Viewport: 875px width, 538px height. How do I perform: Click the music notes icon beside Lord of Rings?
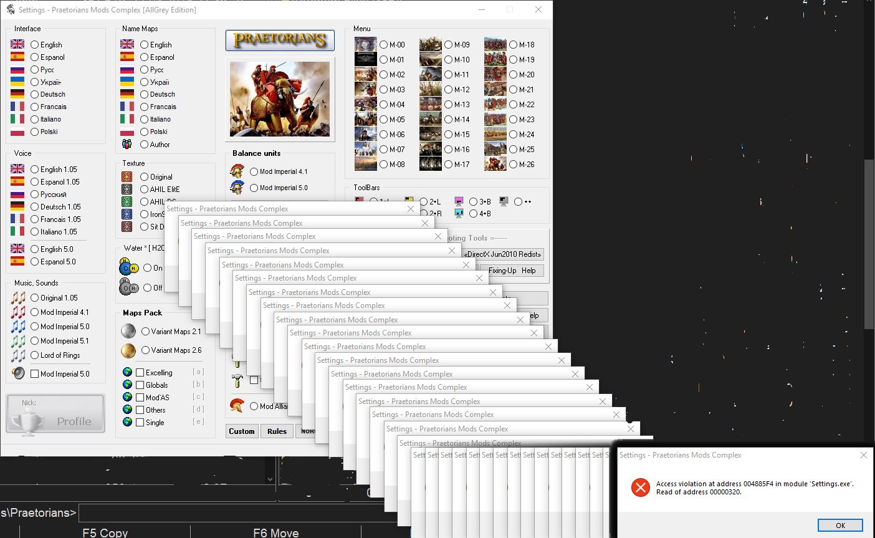coord(18,355)
